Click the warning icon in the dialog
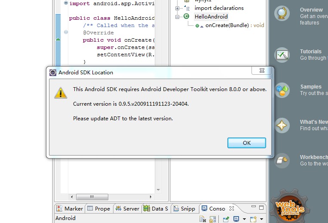This screenshot has height=223, width=328. (61, 93)
